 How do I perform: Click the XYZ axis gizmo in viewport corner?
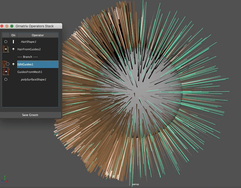(x=5, y=179)
